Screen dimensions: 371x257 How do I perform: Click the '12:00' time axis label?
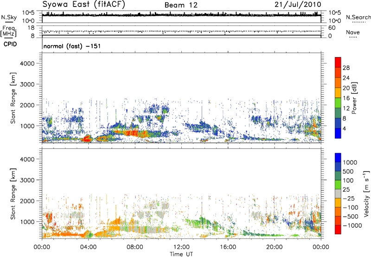pyautogui.click(x=181, y=247)
